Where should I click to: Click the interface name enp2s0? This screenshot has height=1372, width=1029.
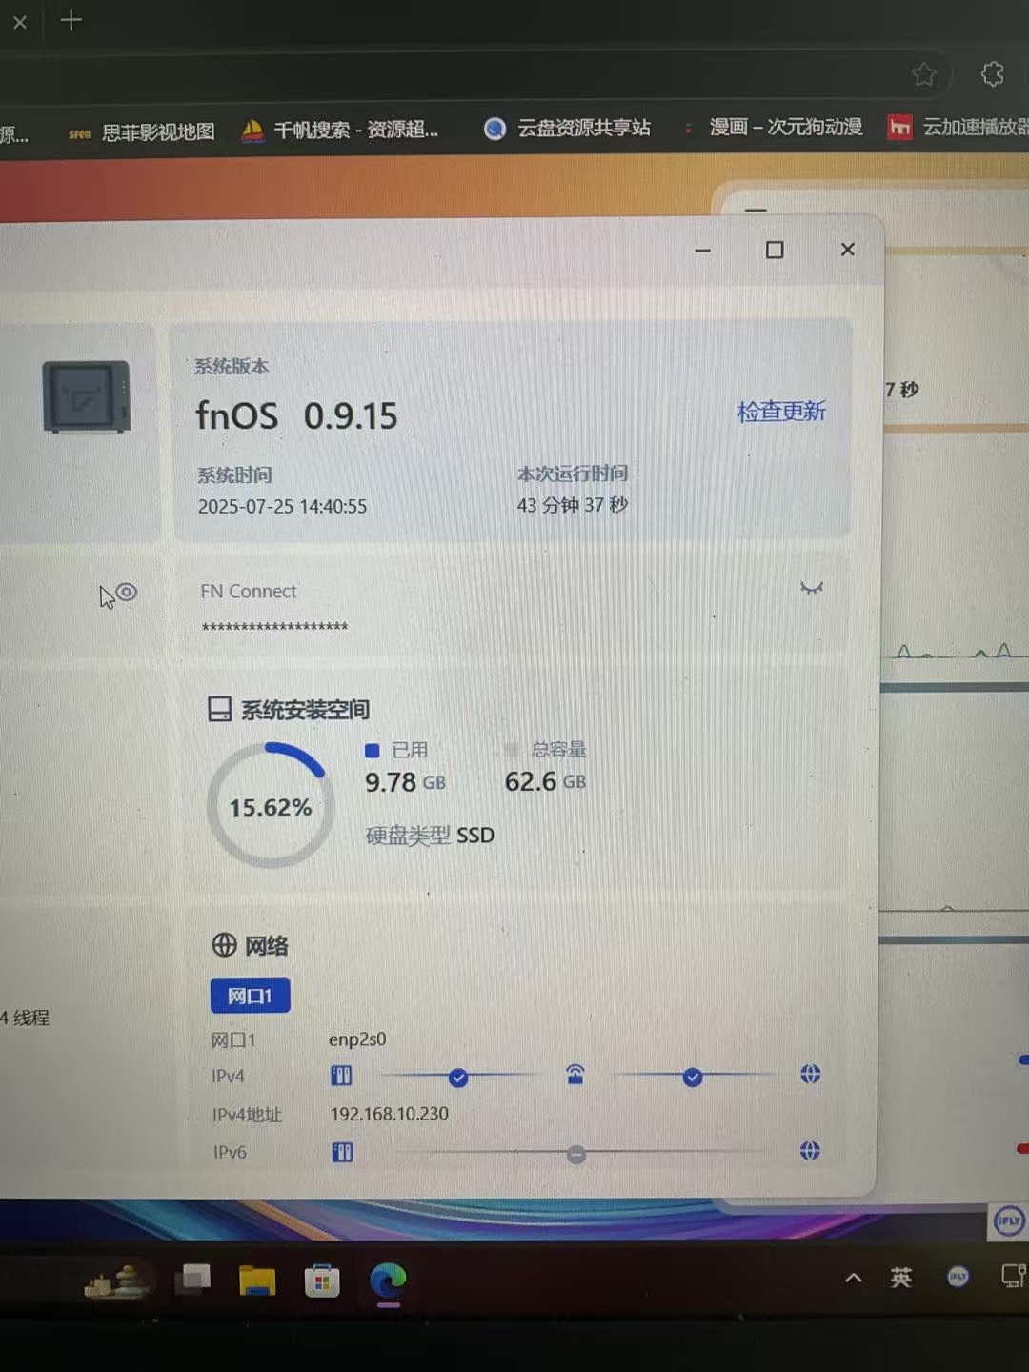357,1039
